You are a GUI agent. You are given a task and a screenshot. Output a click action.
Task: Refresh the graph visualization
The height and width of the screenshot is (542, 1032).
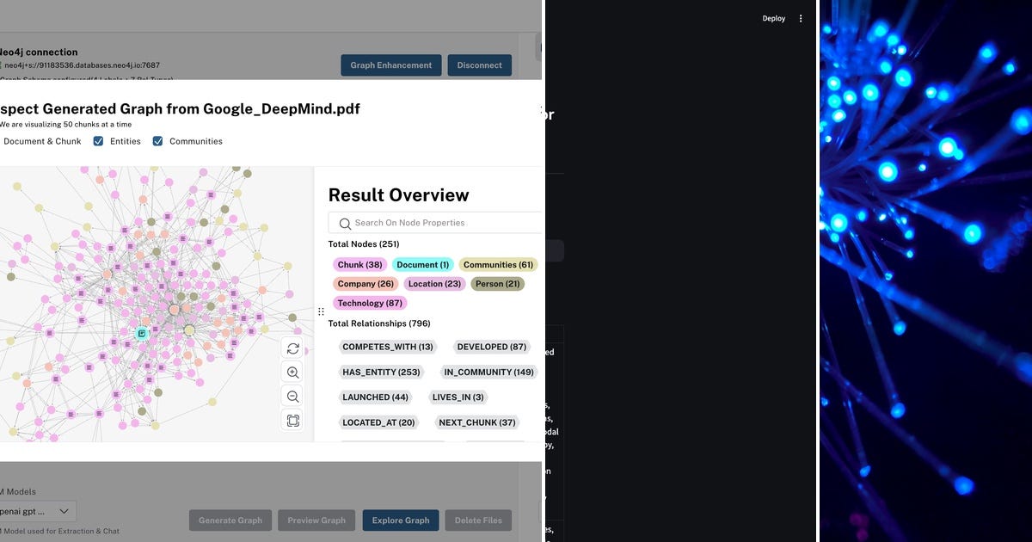292,348
